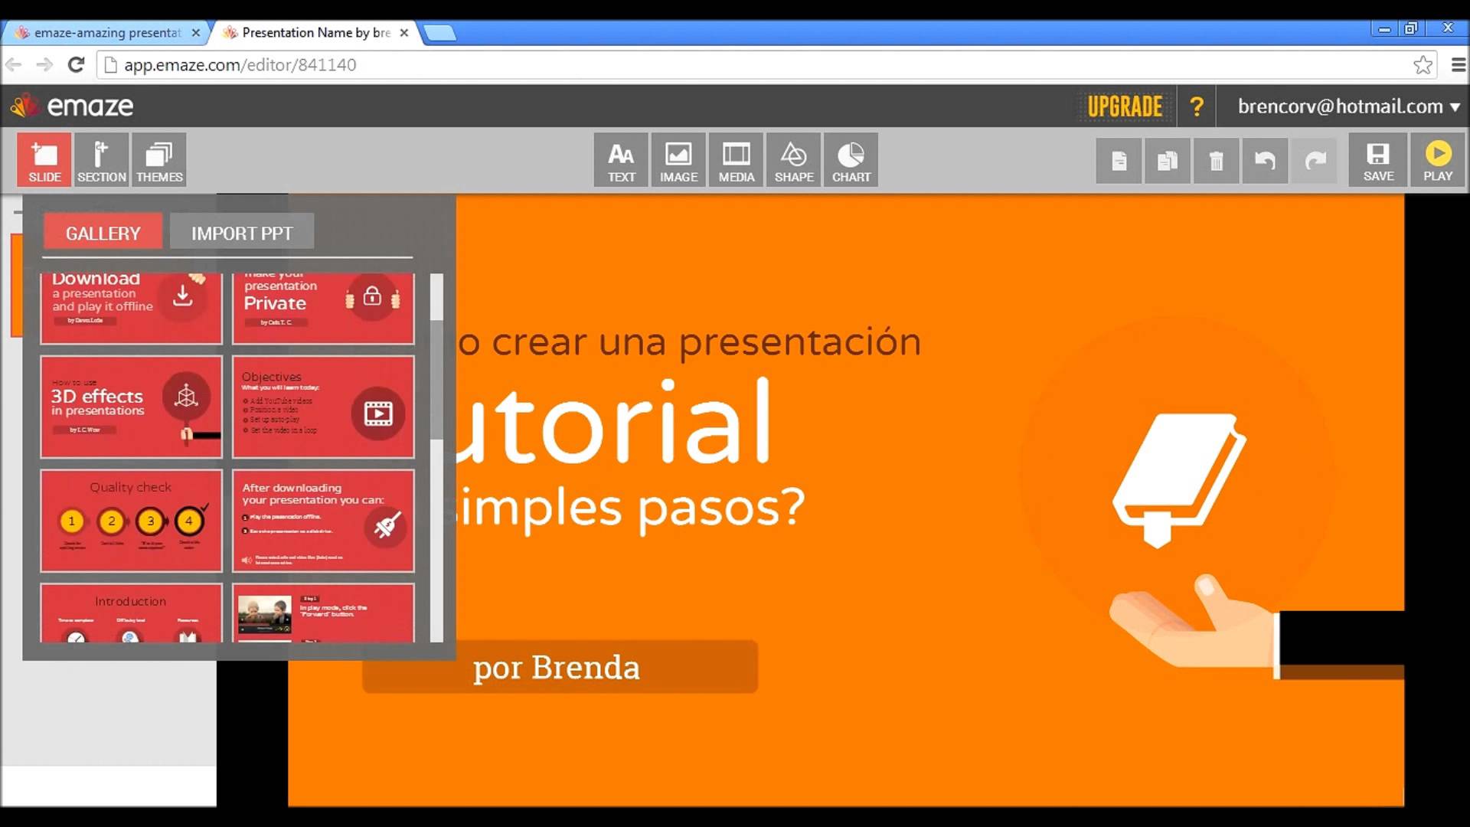This screenshot has height=827, width=1470.
Task: Open the brencorv@hotmail.com account dropdown
Action: coord(1348,106)
